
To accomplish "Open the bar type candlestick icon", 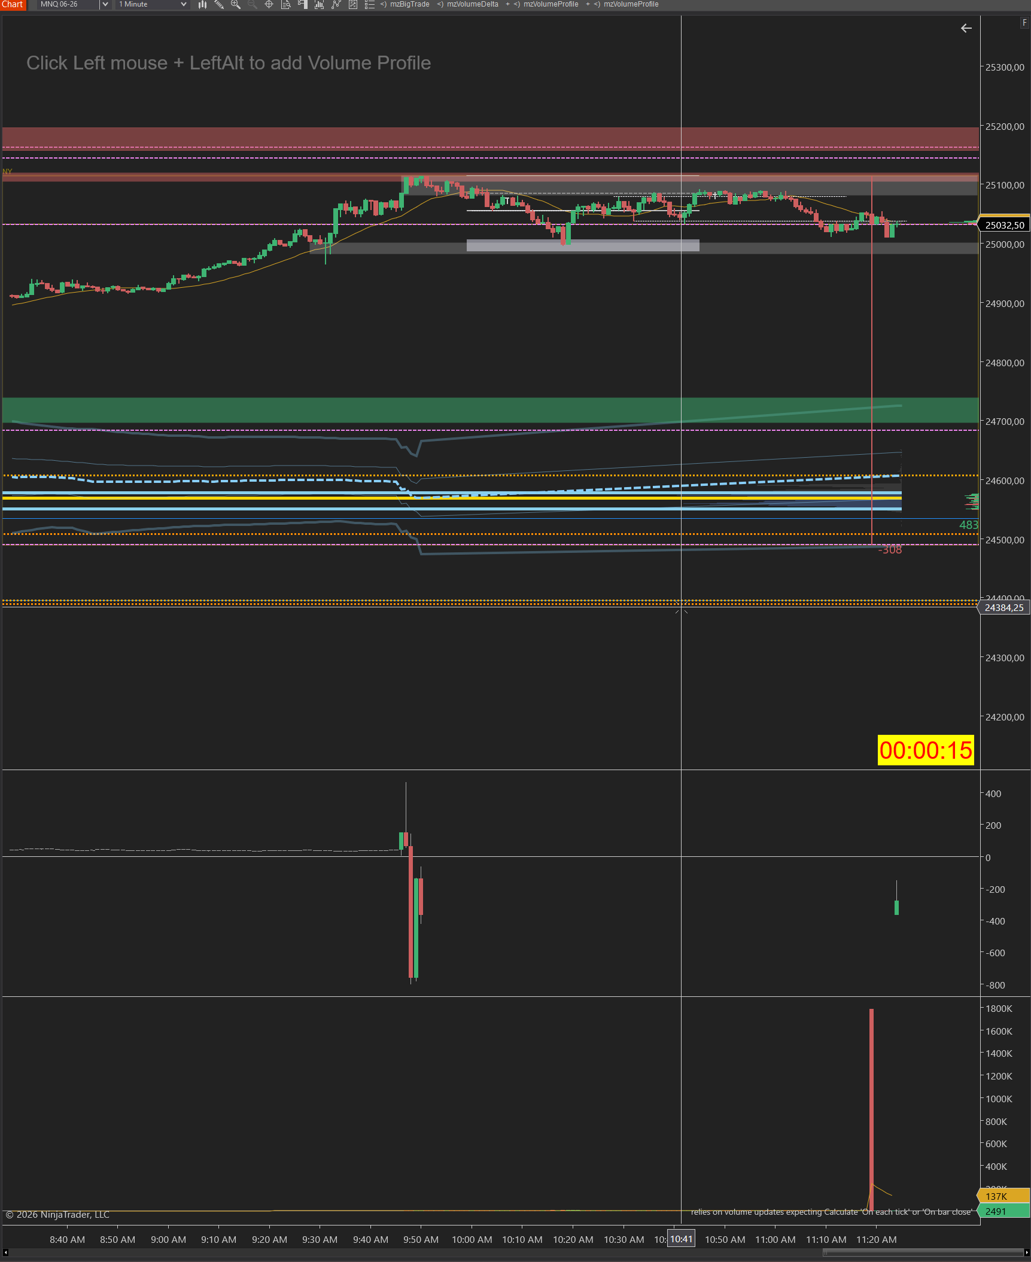I will click(x=202, y=5).
